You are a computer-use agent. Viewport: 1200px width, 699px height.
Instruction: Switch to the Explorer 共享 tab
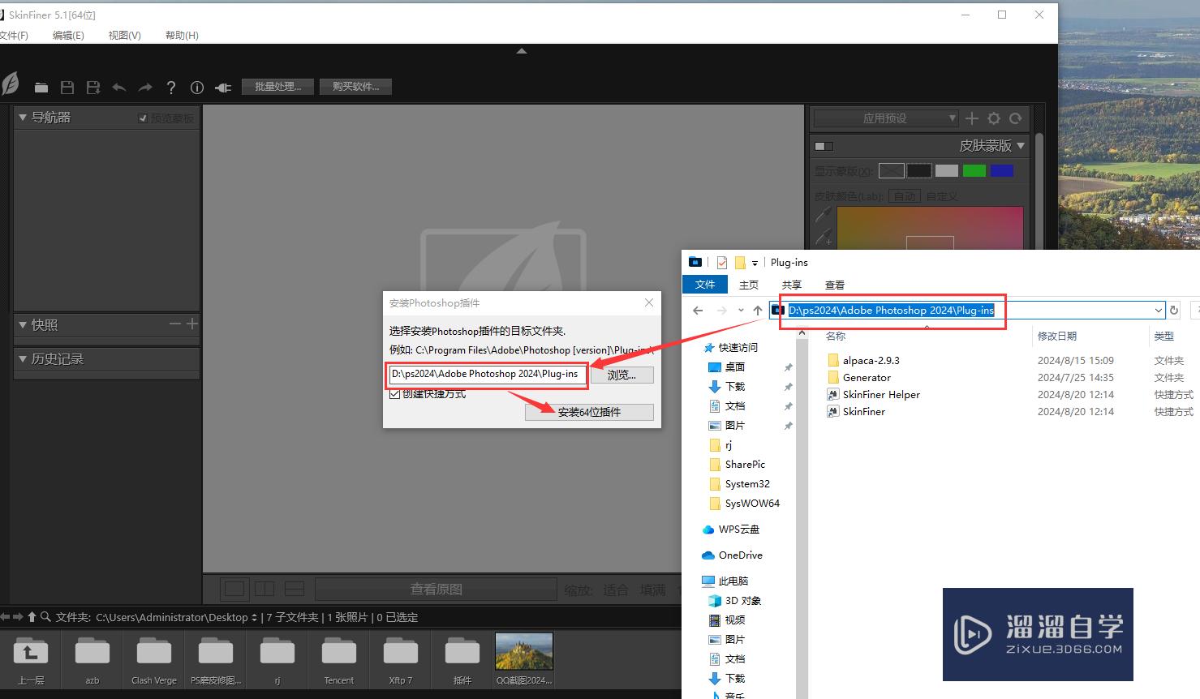tap(791, 285)
